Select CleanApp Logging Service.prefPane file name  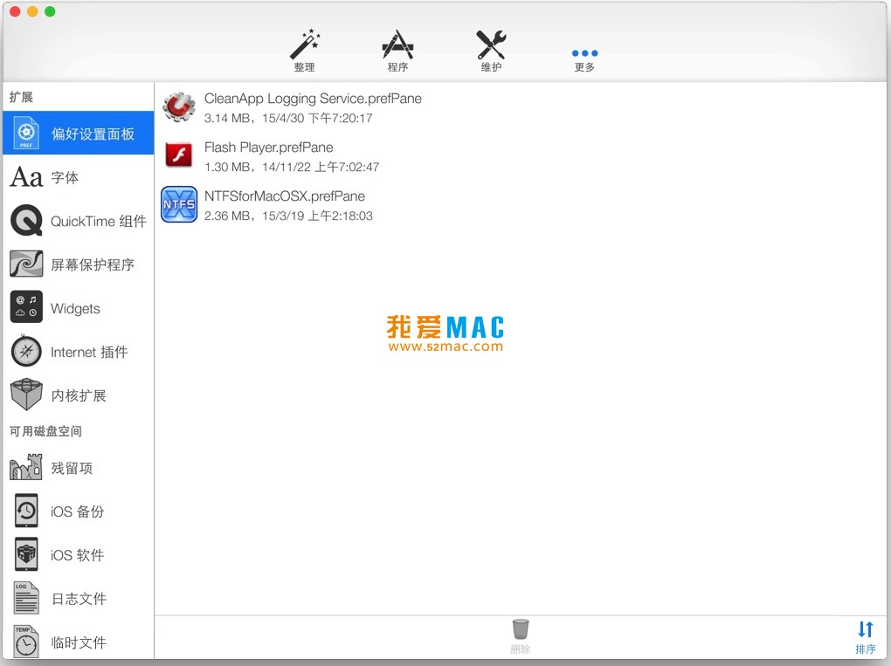point(313,99)
